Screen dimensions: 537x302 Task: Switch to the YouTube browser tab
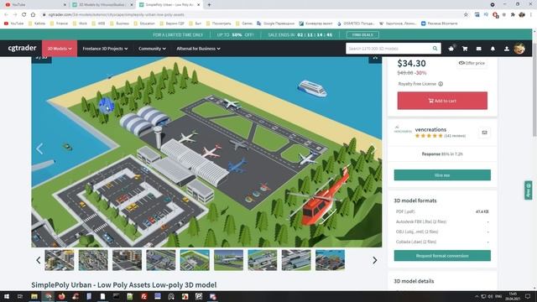pos(34,5)
